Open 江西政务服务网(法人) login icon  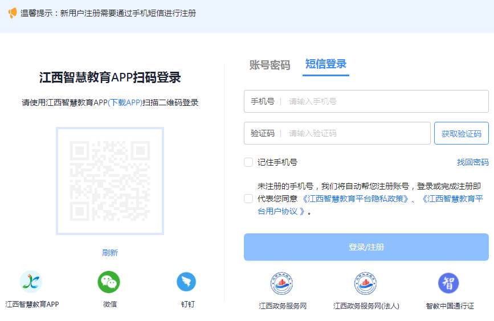pyautogui.click(x=366, y=283)
